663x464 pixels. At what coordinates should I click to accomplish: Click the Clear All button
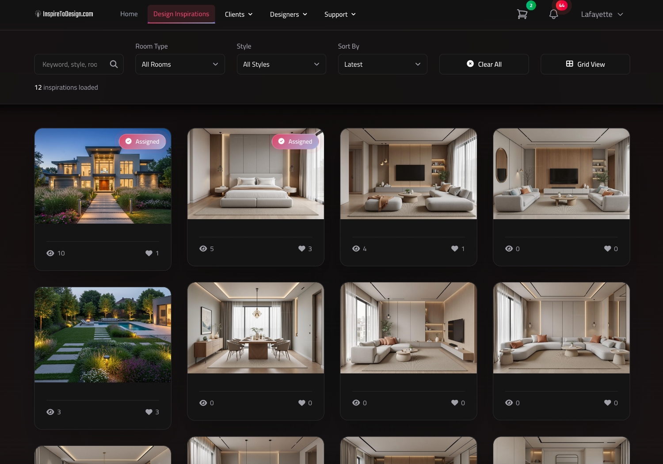point(484,64)
